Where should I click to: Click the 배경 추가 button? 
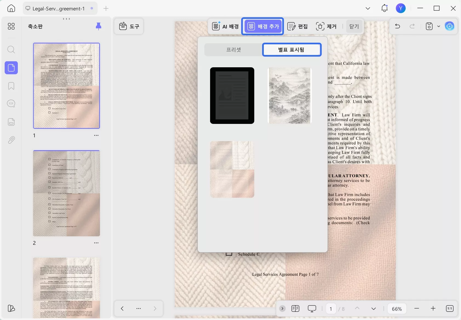pos(263,26)
